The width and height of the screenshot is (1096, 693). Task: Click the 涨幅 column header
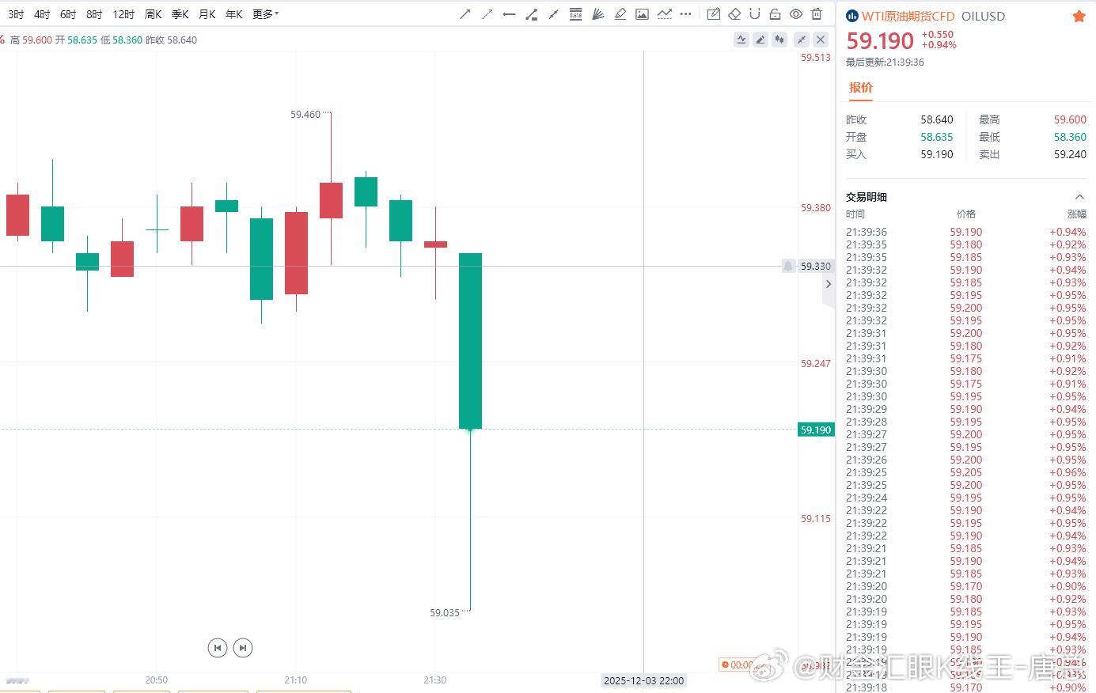coord(1077,214)
